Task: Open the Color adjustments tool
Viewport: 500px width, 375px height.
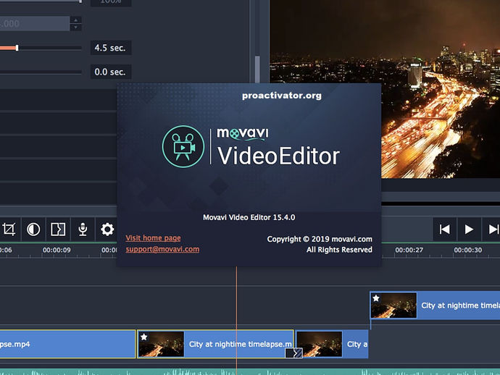Action: pos(33,229)
